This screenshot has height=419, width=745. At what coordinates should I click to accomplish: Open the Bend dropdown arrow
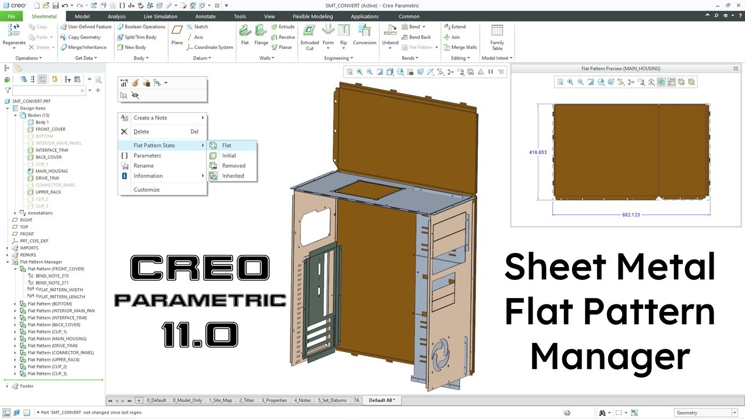tap(424, 27)
